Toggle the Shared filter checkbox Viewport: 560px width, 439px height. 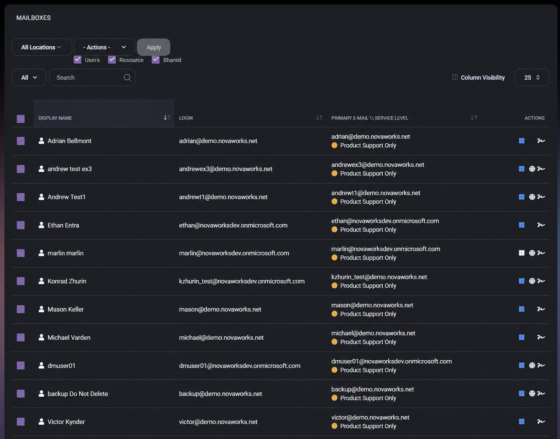(156, 60)
